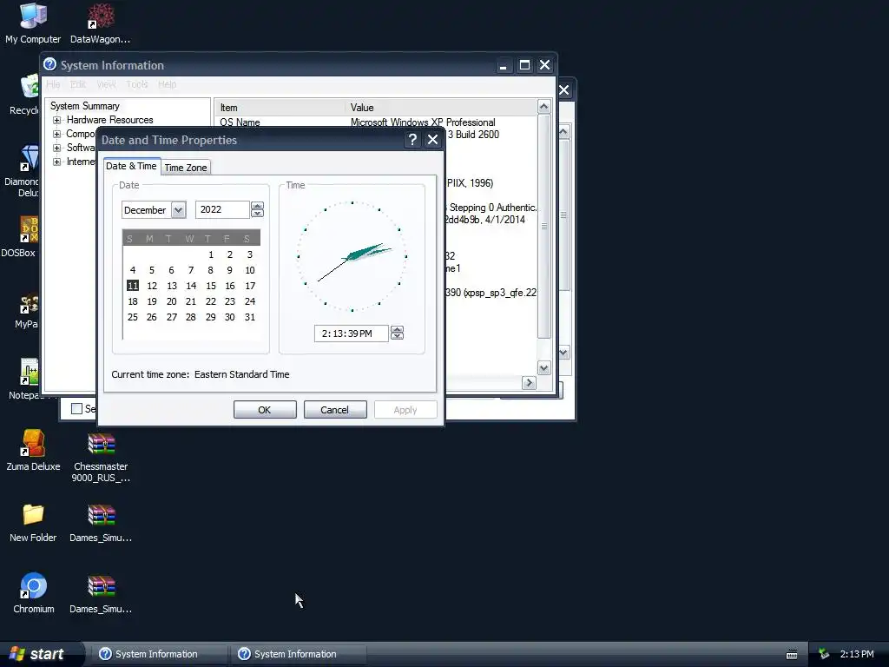Select System Summary in the tree
The image size is (889, 667).
85,106
